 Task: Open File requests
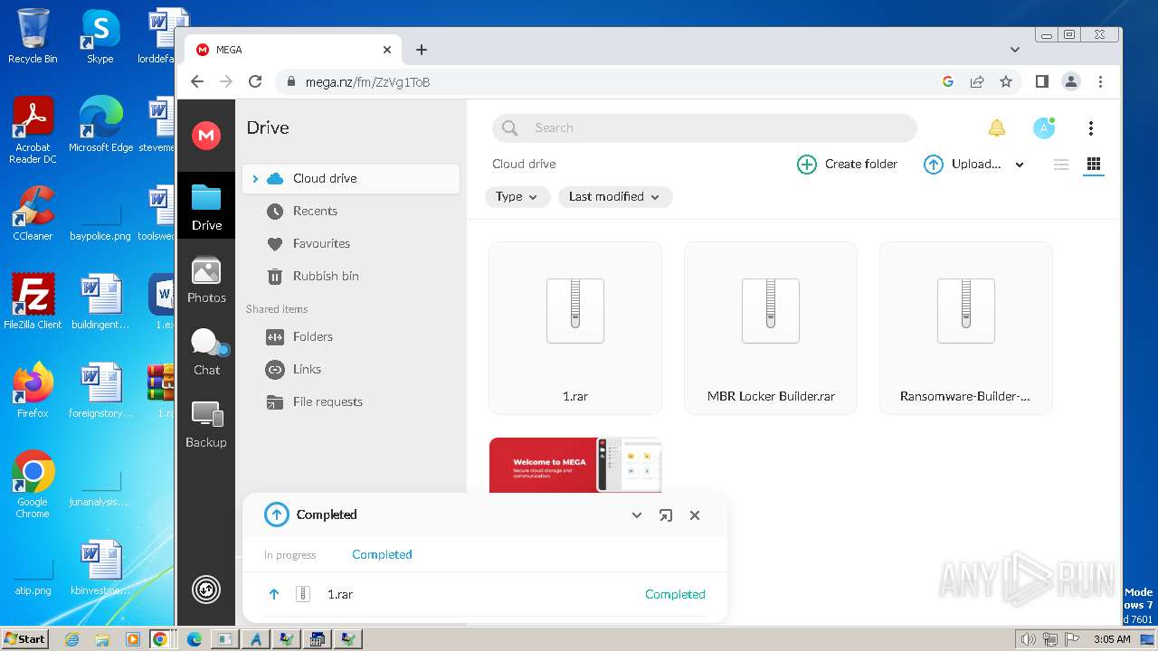click(x=327, y=401)
